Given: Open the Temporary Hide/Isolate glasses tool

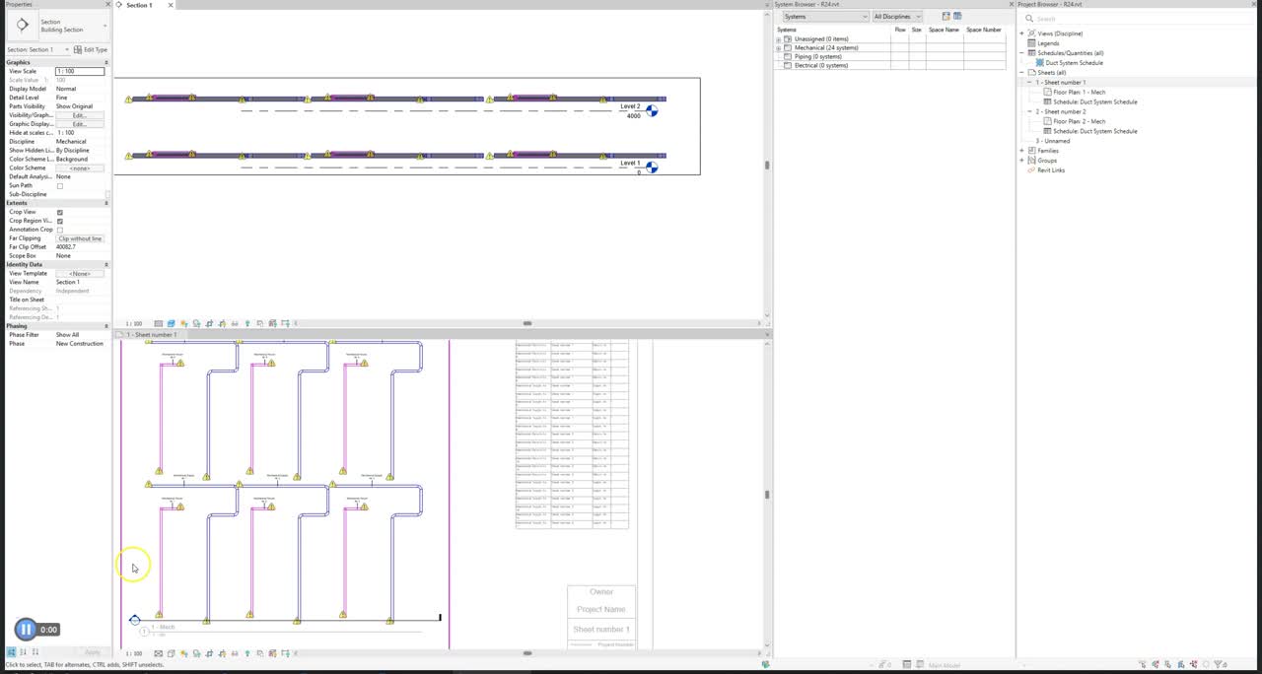Looking at the screenshot, I should click(235, 323).
